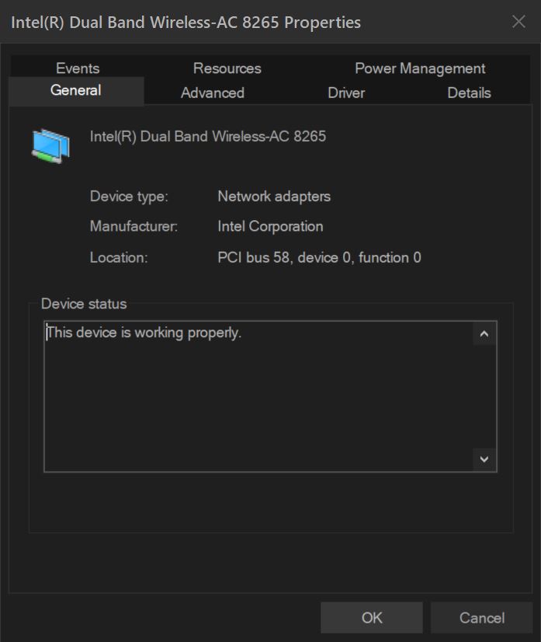Open the Resources tab

click(227, 68)
